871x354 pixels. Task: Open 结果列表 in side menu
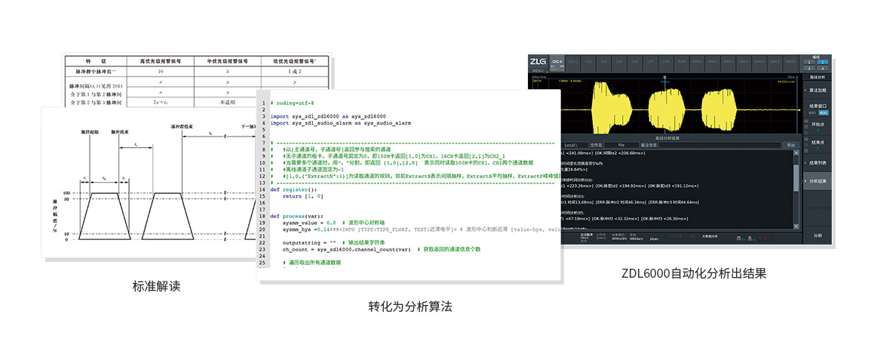[817, 163]
